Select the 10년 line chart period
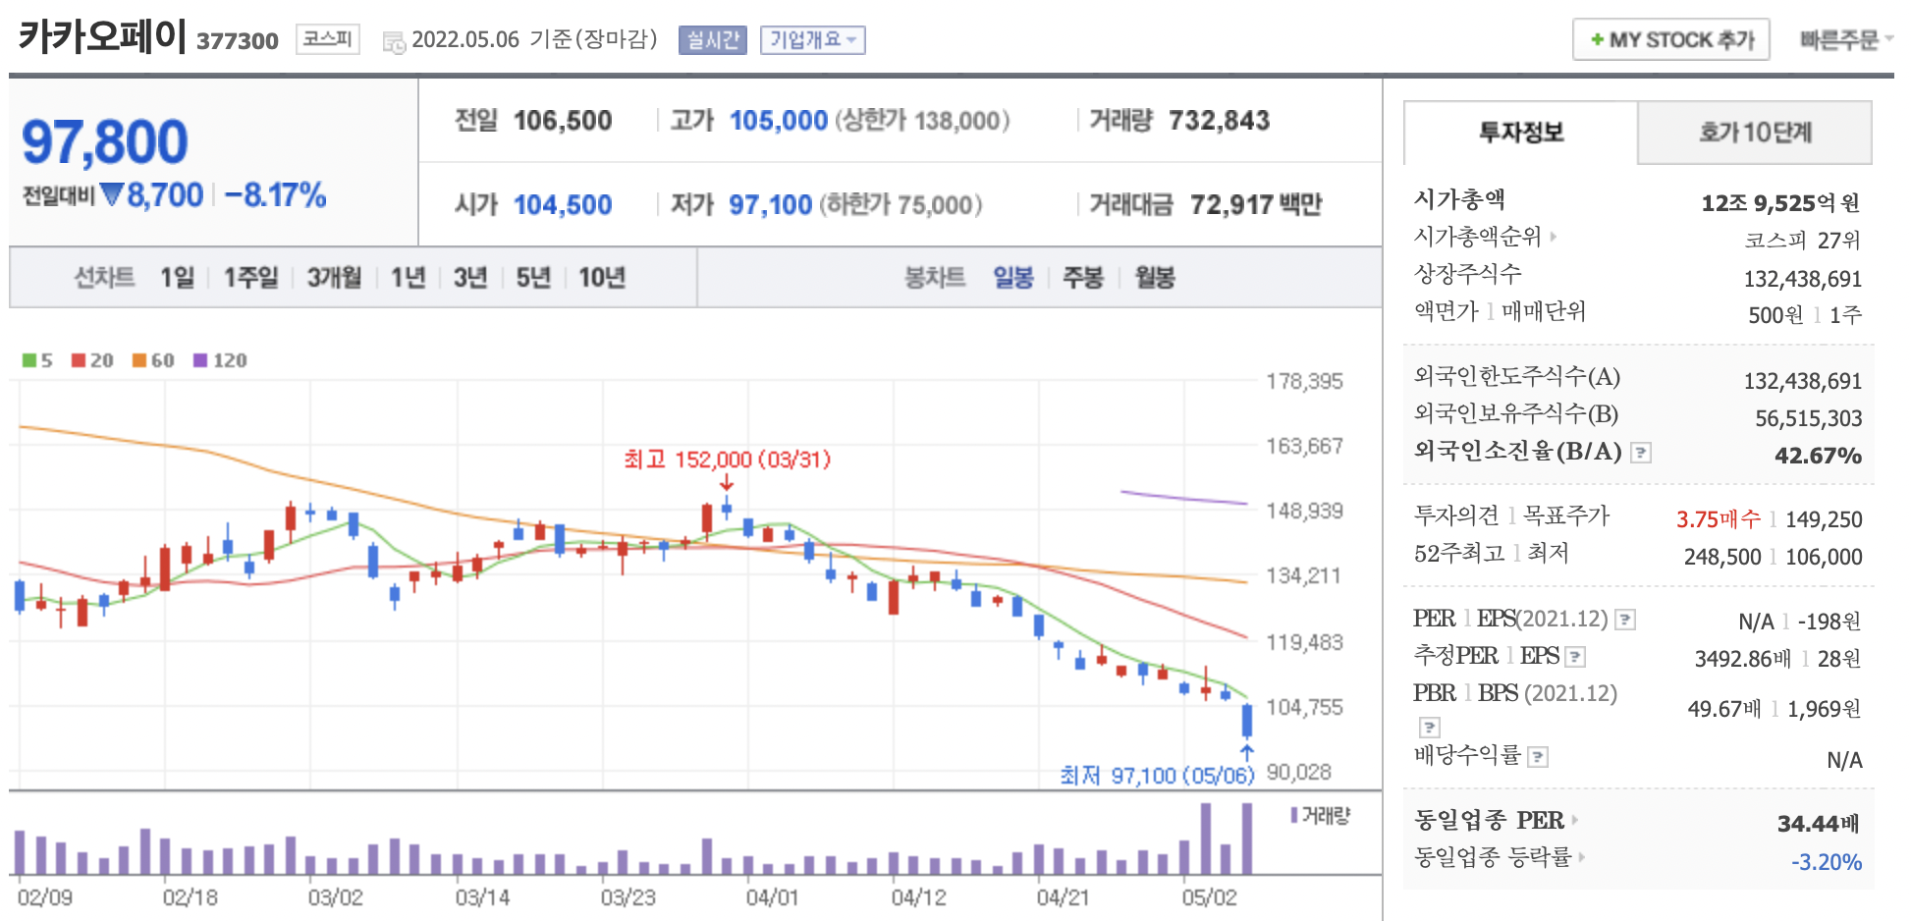Image resolution: width=1911 pixels, height=921 pixels. tap(602, 278)
